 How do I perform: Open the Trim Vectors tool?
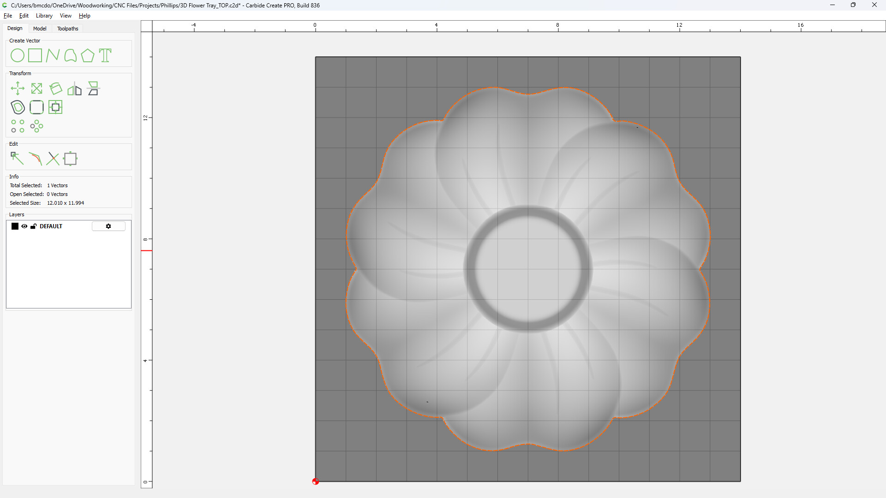53,159
